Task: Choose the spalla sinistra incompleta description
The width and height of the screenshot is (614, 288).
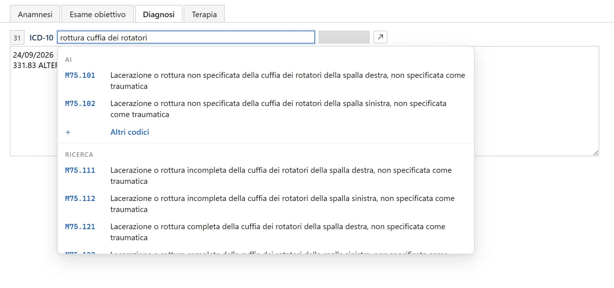Action: (282, 204)
